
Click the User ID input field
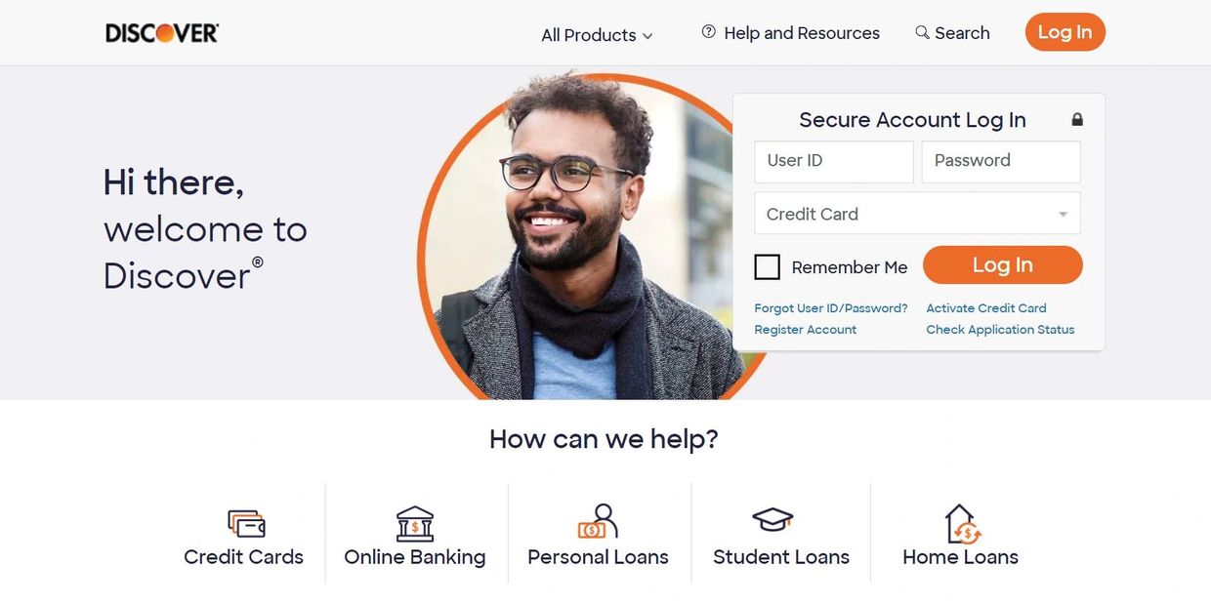[x=834, y=161]
